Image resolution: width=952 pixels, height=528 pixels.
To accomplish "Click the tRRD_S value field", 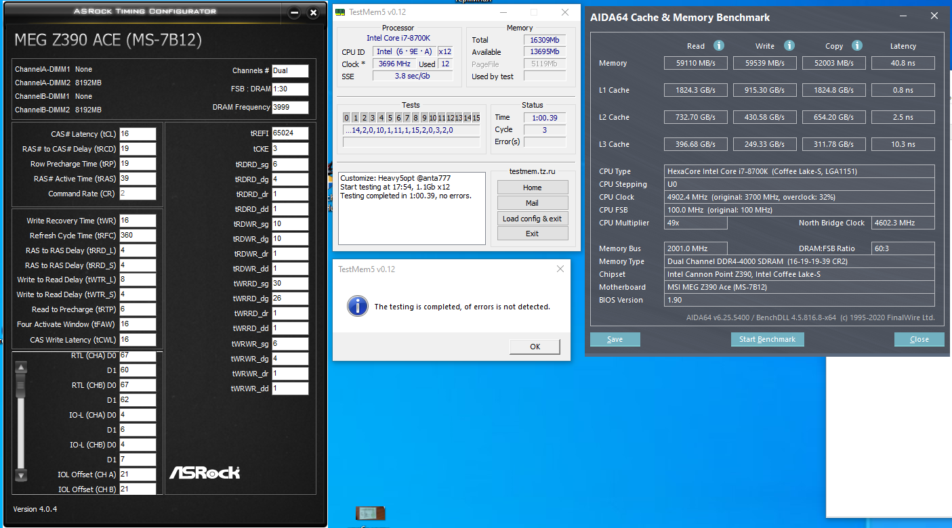I will coord(138,265).
